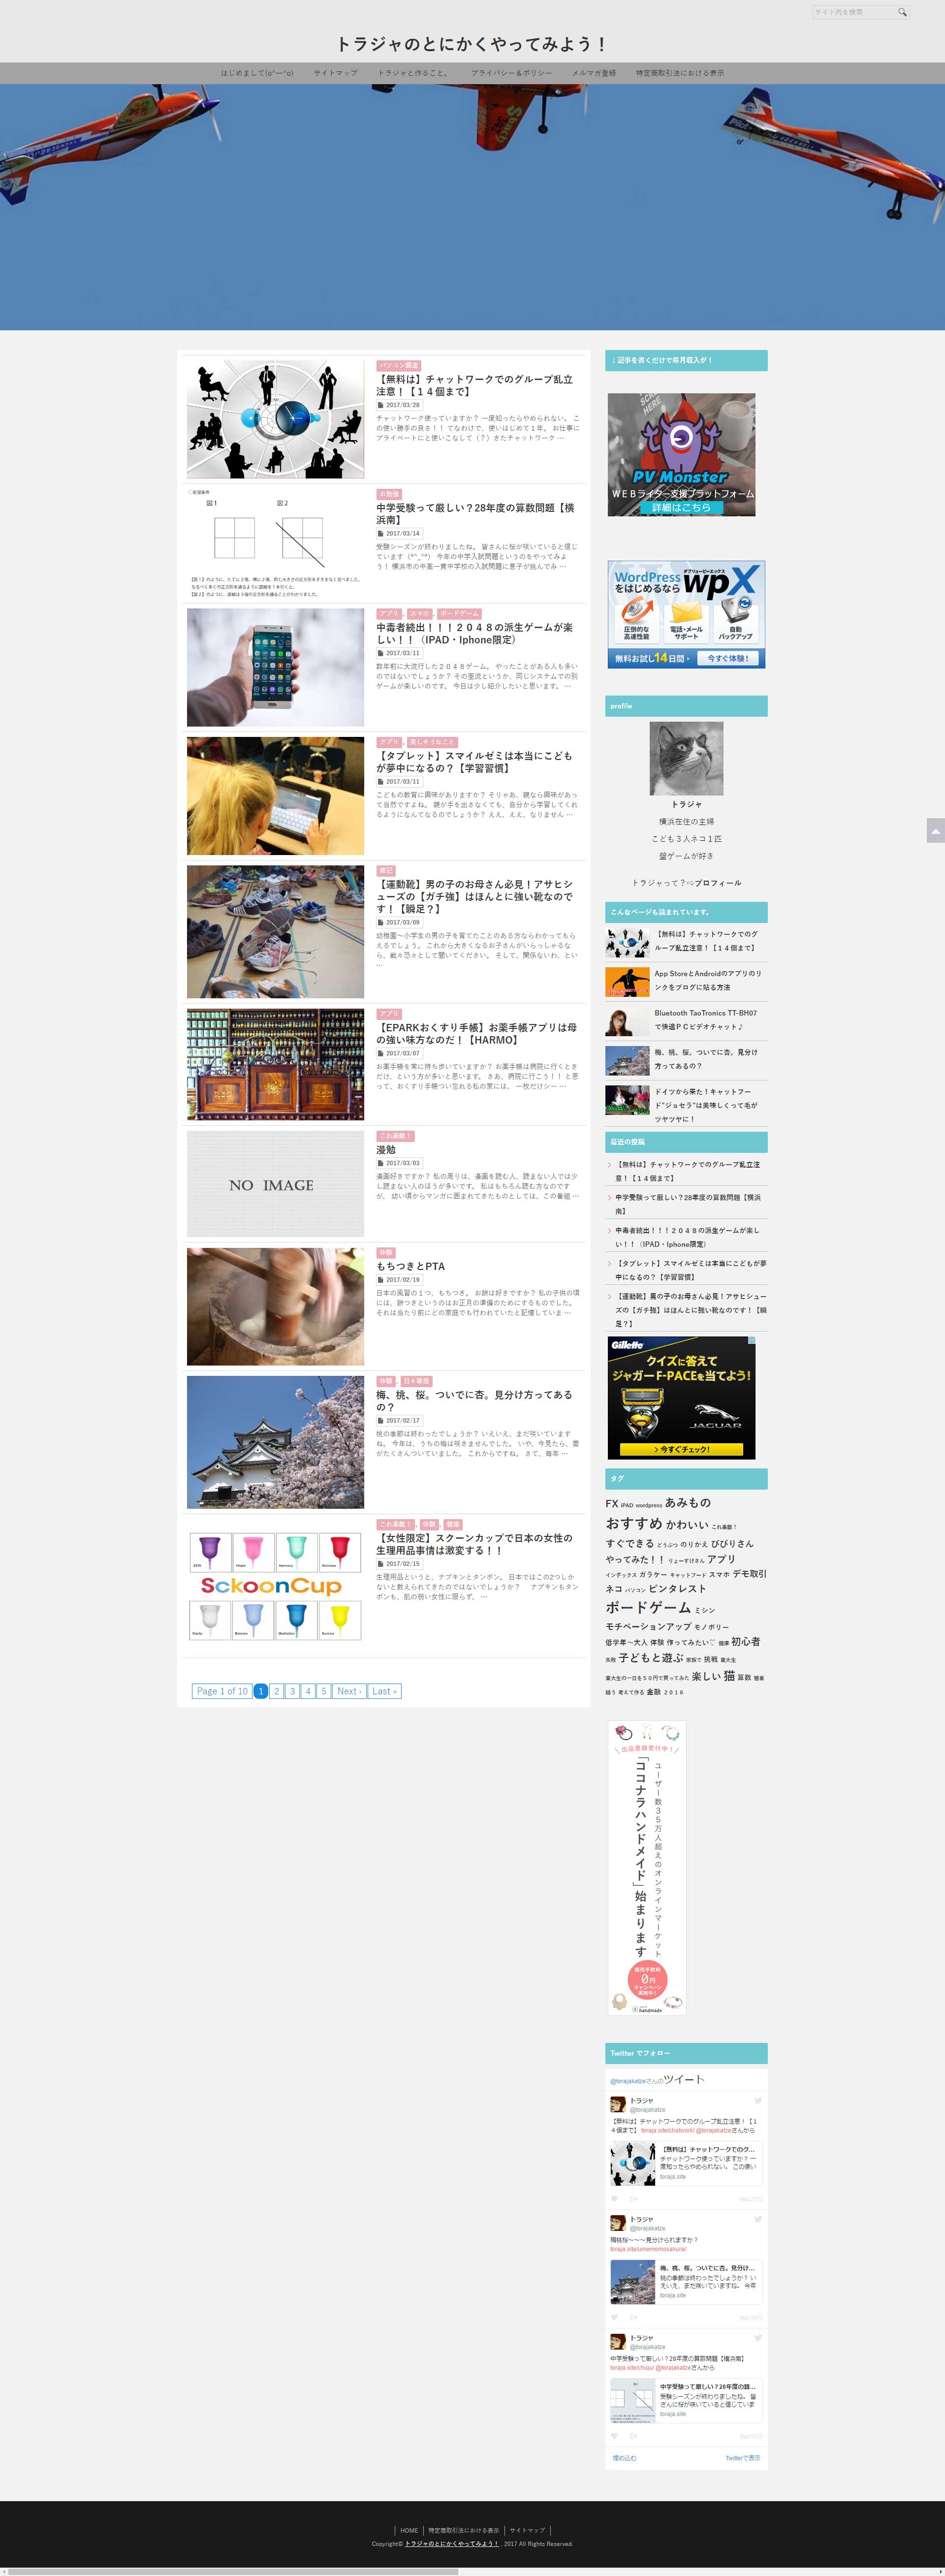
Task: Open the スマイルゼミ tablet article title
Action: (x=474, y=762)
